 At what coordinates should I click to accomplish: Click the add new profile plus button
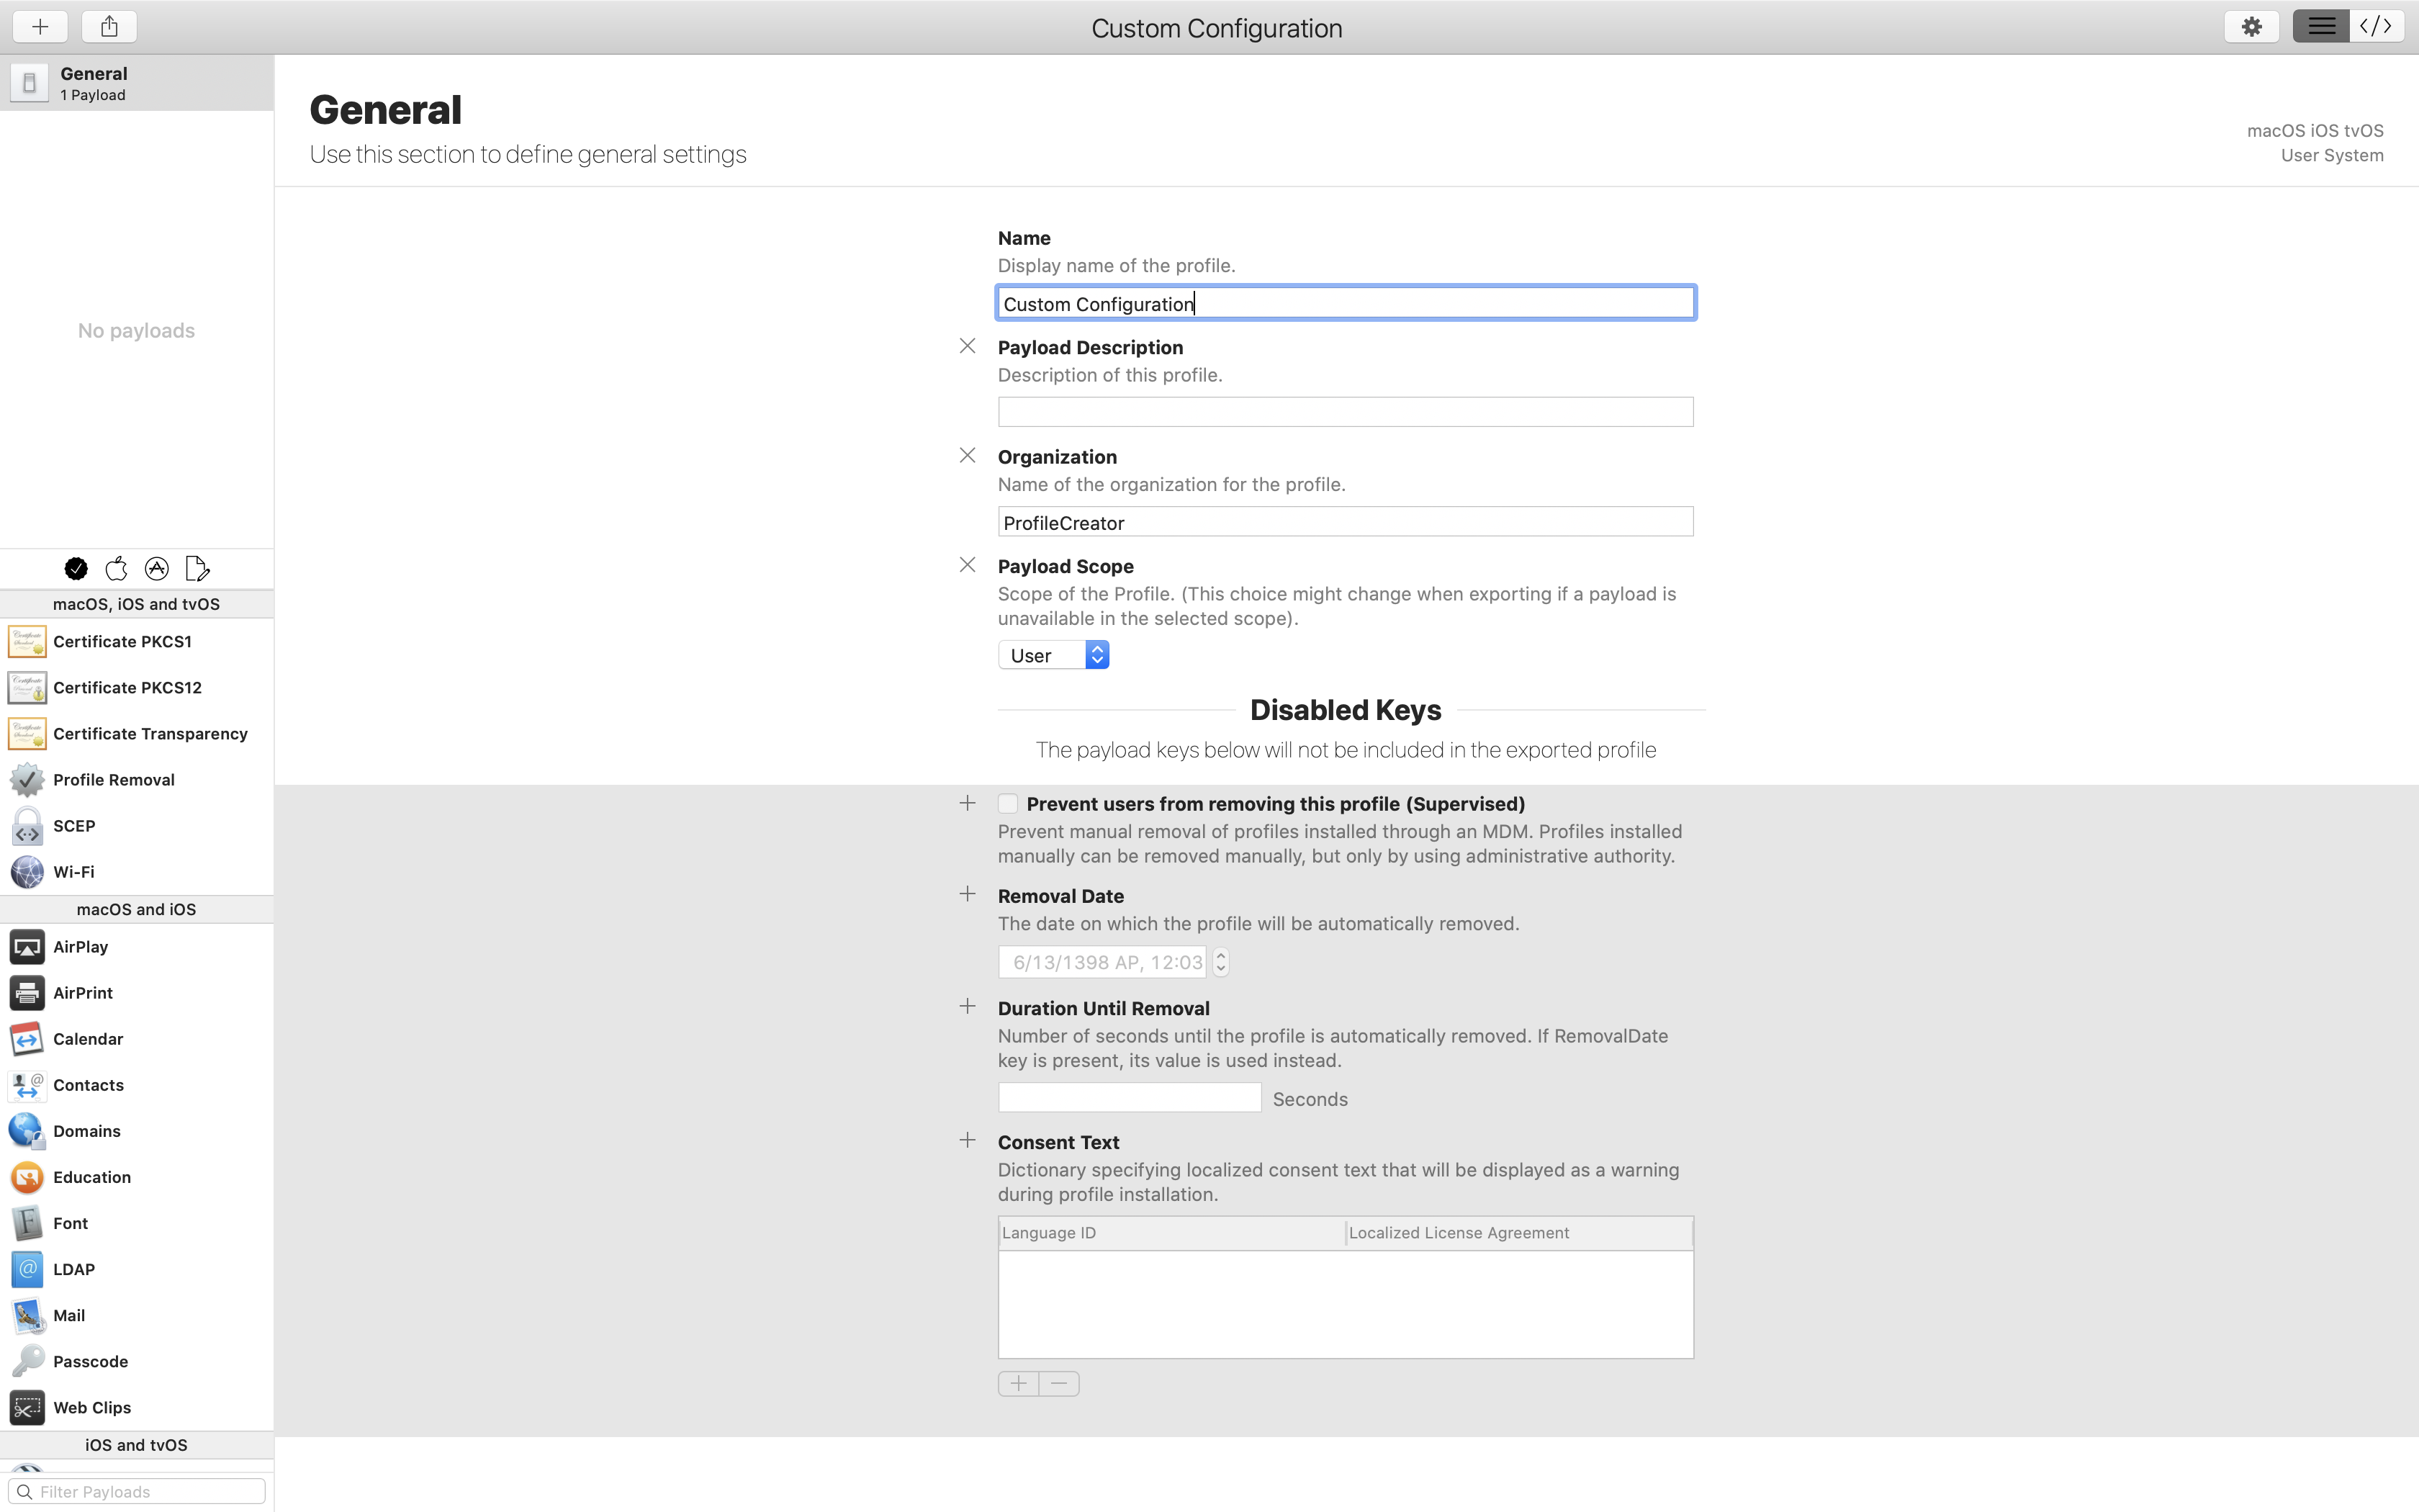coord(40,27)
